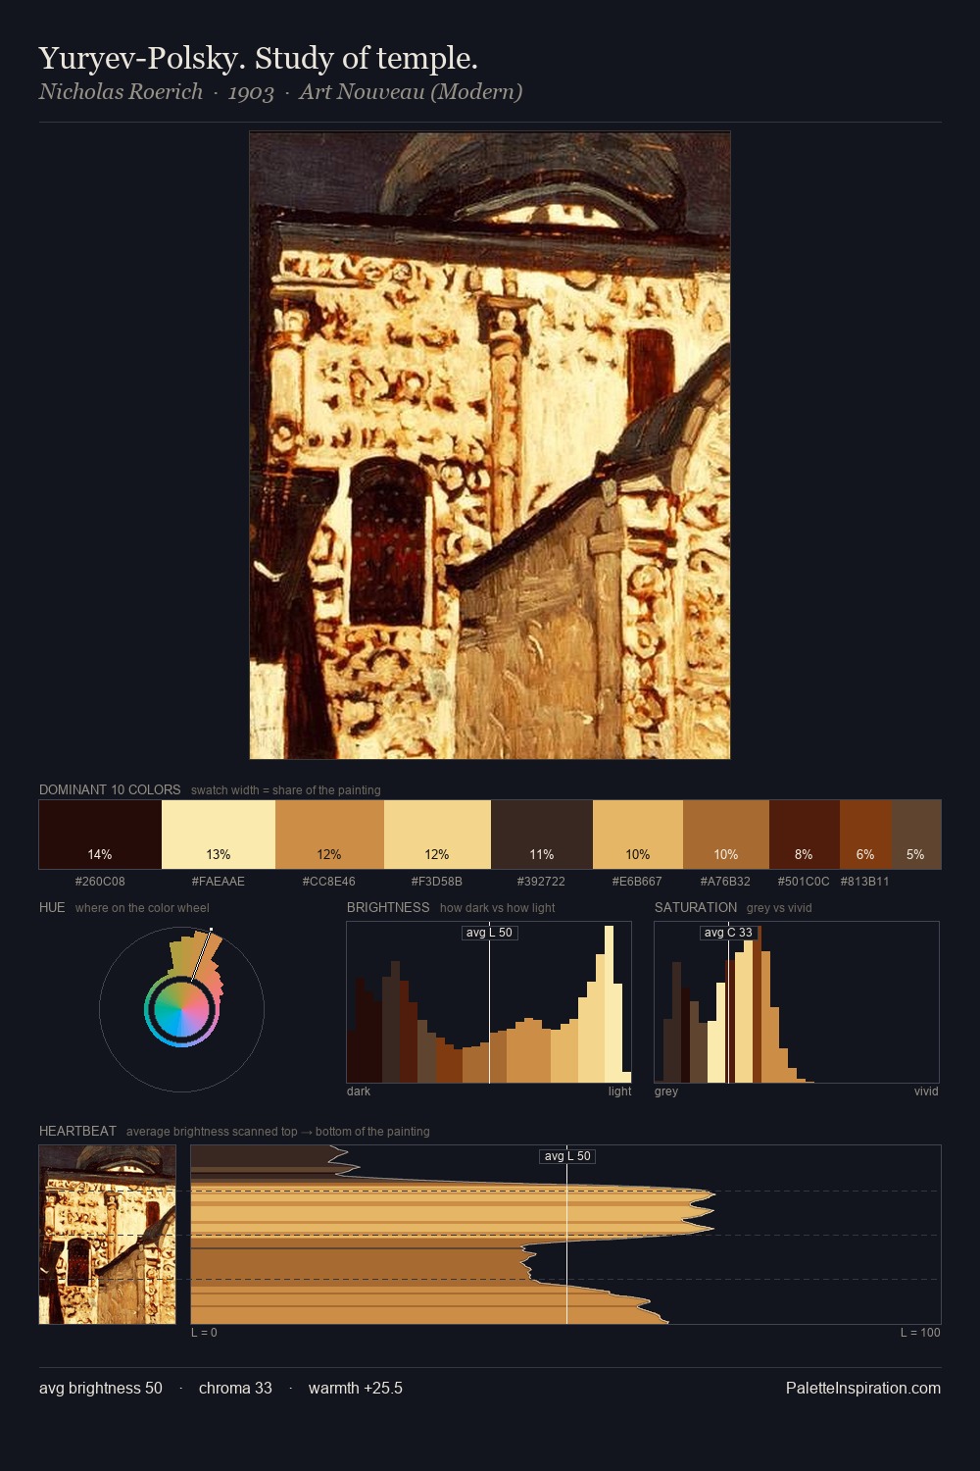Click the hex label "#E6B667"
980x1471 pixels.
tap(638, 882)
